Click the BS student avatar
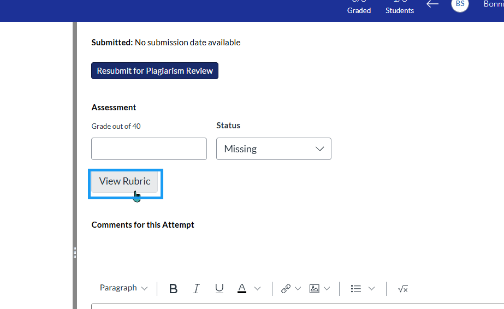The width and height of the screenshot is (504, 309). point(460,4)
